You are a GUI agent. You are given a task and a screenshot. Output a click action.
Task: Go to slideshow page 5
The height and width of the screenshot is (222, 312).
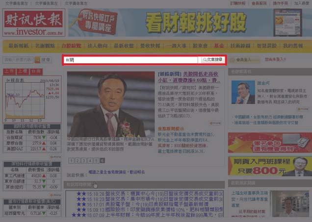[x=96, y=161]
